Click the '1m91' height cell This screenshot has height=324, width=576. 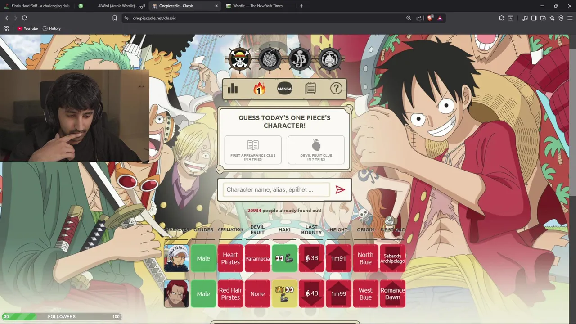point(338,258)
